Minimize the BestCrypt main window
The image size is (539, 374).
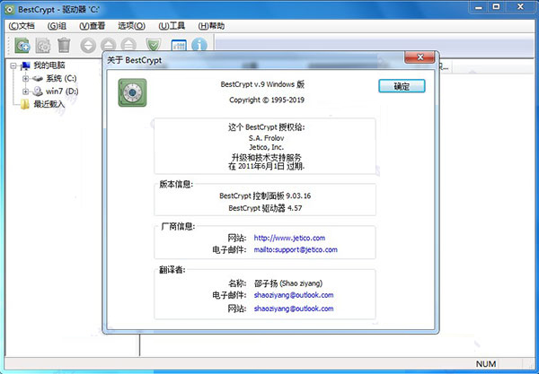[x=479, y=7]
